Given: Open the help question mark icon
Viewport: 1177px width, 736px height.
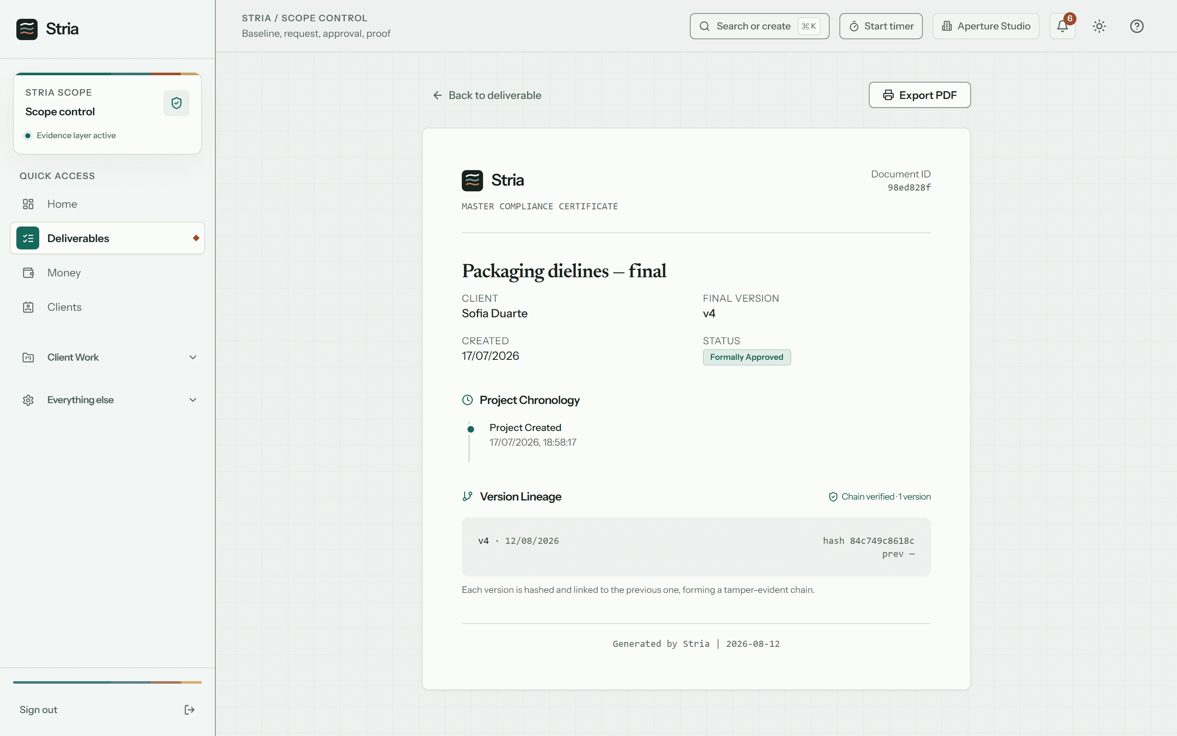Looking at the screenshot, I should [x=1137, y=26].
